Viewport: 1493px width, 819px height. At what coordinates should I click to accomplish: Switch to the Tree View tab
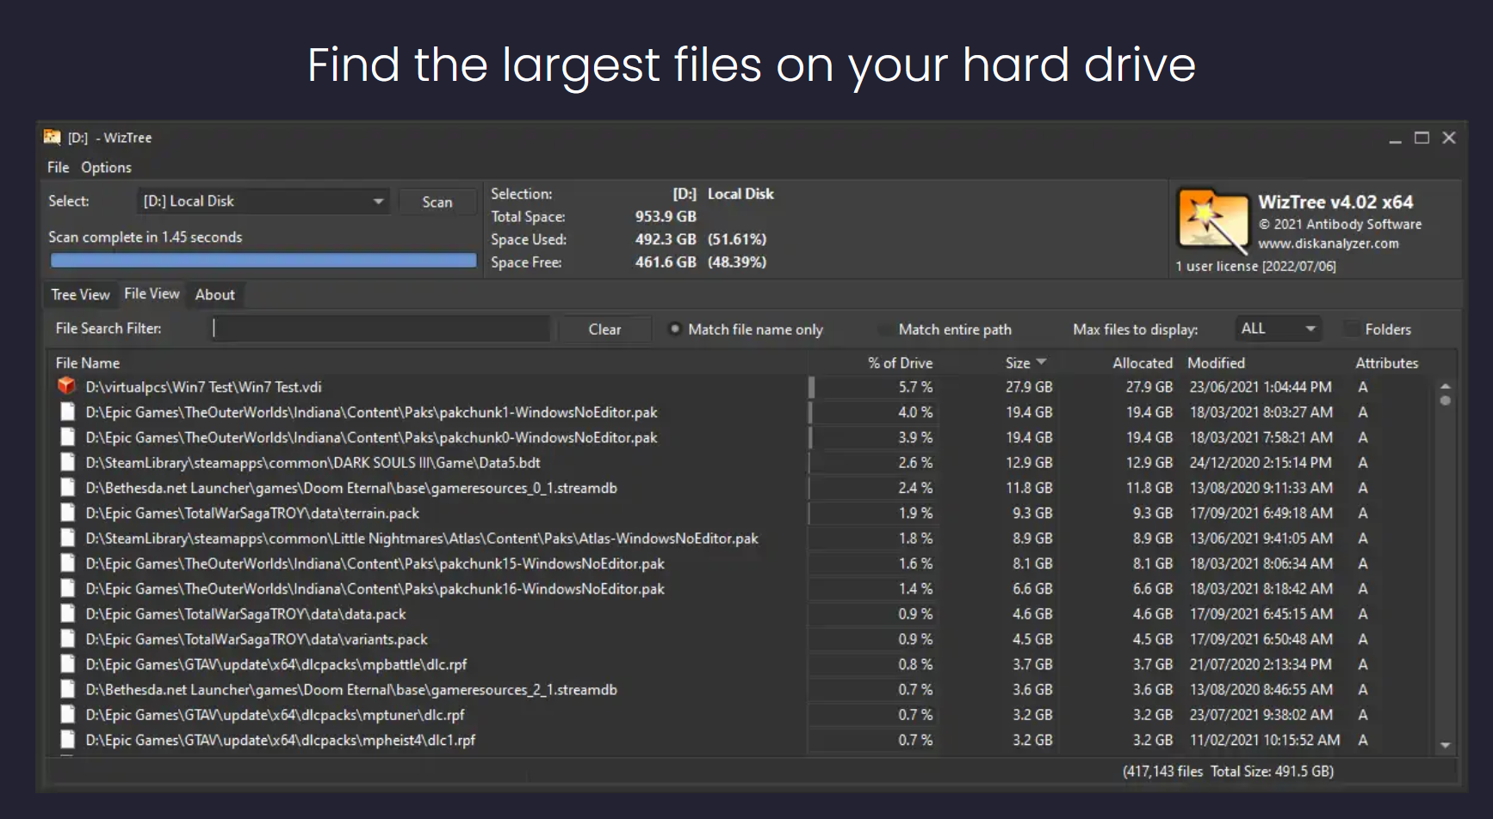pyautogui.click(x=80, y=294)
